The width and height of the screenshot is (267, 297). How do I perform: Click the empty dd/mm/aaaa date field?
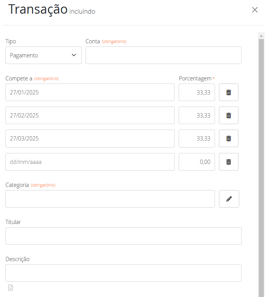90,162
